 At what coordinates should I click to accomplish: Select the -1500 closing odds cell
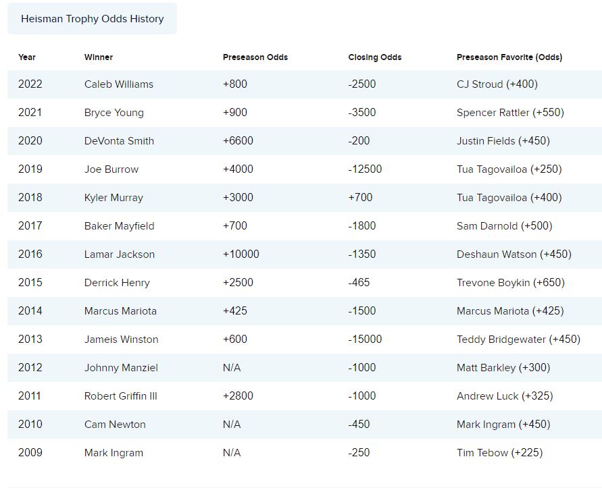[361, 311]
